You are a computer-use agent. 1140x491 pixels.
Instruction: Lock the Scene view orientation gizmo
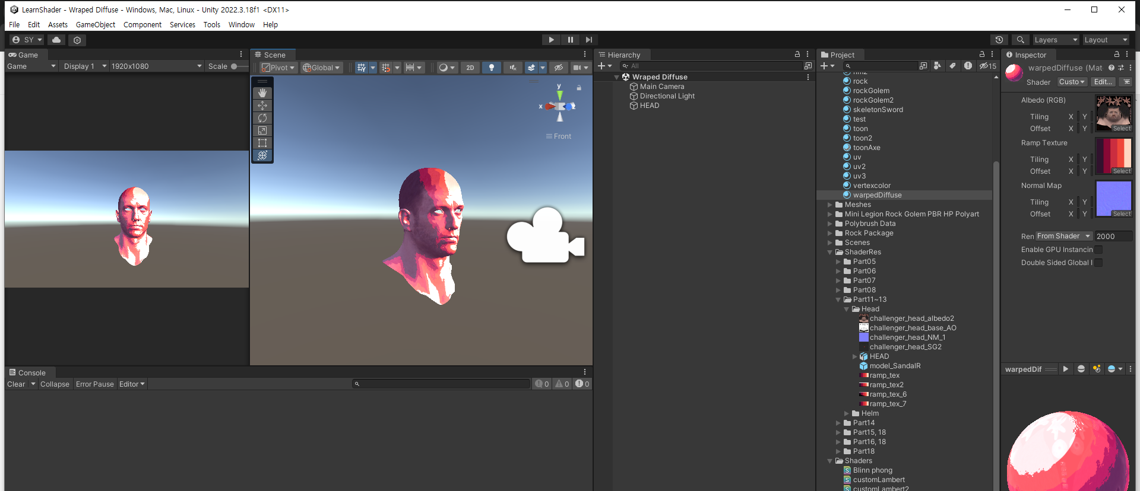click(579, 88)
